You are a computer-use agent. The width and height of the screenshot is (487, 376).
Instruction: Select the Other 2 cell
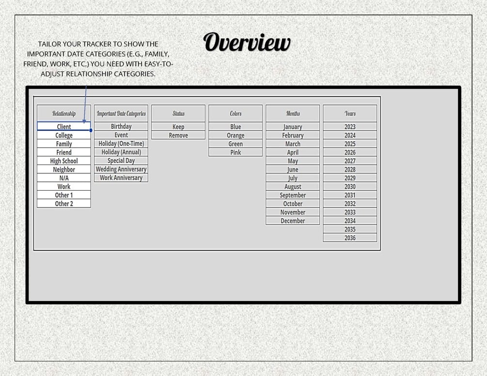click(63, 203)
